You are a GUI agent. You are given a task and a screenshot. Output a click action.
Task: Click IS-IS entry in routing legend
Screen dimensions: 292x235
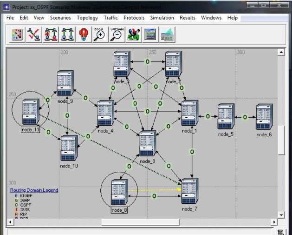point(23,209)
